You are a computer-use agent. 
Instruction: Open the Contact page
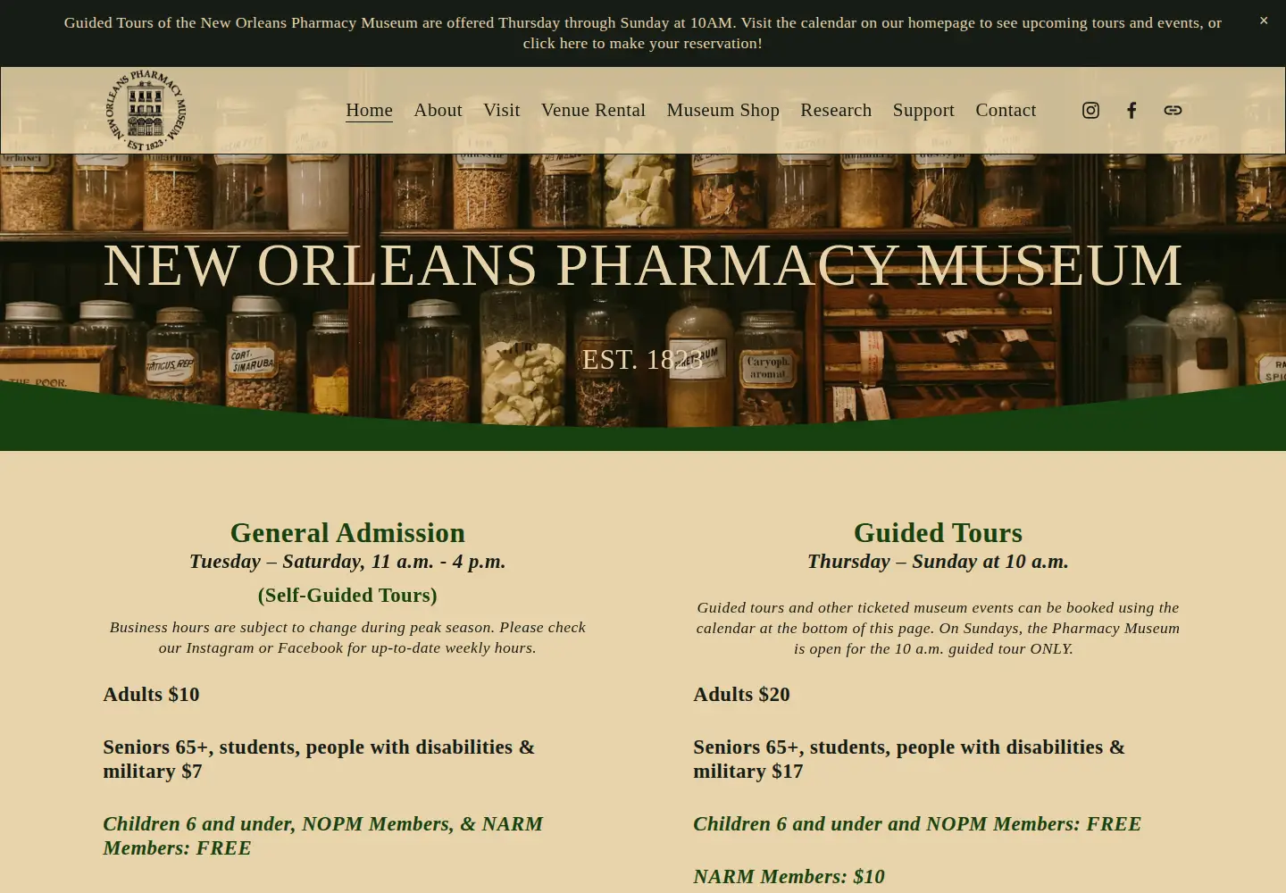click(1006, 110)
